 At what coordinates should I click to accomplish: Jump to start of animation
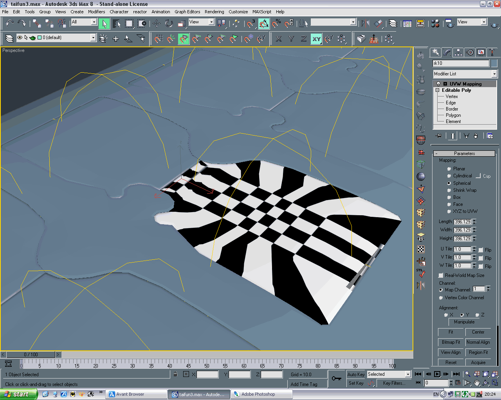(x=418, y=374)
